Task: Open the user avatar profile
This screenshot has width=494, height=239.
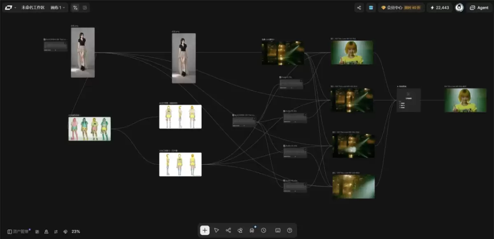Action: click(x=459, y=7)
